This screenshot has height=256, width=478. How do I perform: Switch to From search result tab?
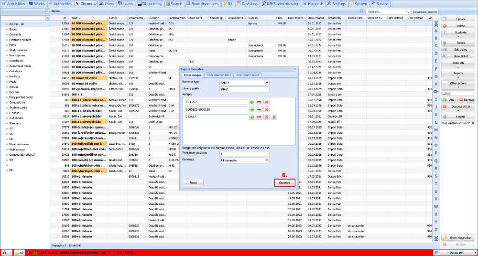(x=248, y=75)
